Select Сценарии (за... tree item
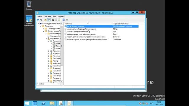This screenshot has height=106, width=189. 55,36
